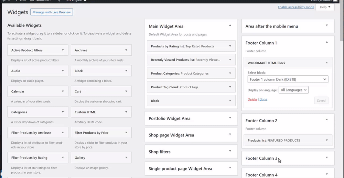Collapse the Footer Column 1 panel
The height and width of the screenshot is (178, 344).
(327, 43)
